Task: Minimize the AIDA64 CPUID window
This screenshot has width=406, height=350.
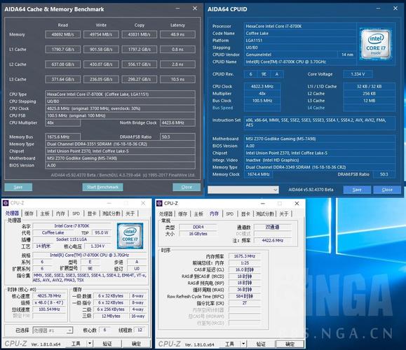Action: coord(378,9)
